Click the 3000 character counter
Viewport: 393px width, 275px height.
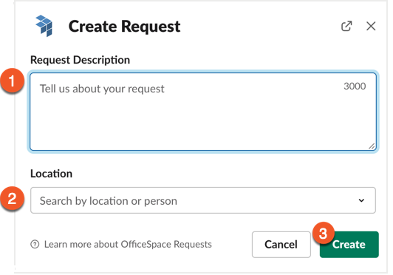(x=355, y=86)
